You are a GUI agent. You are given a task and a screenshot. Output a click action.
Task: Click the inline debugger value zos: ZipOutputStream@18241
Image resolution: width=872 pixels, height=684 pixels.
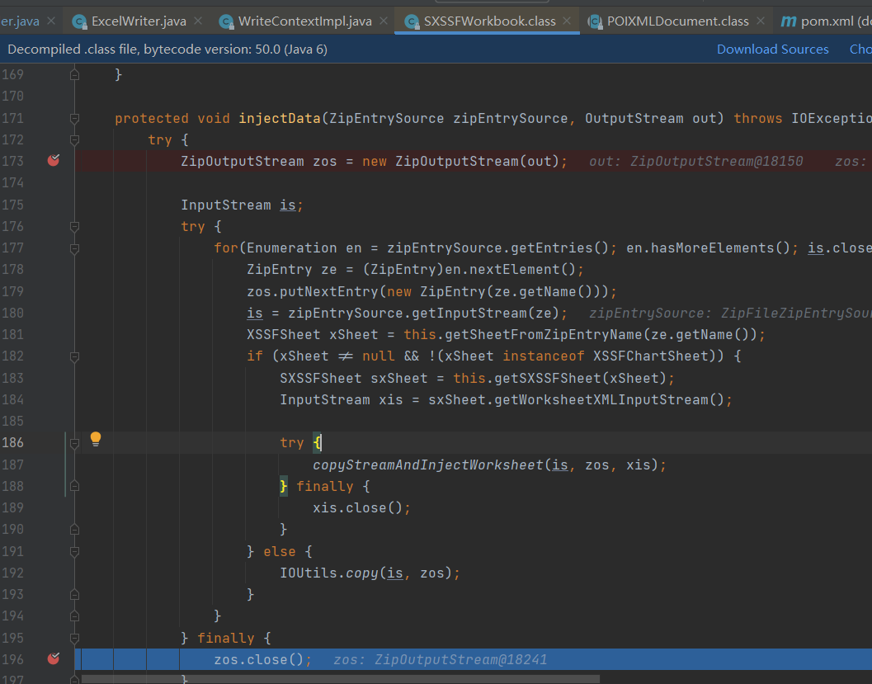[x=441, y=658]
